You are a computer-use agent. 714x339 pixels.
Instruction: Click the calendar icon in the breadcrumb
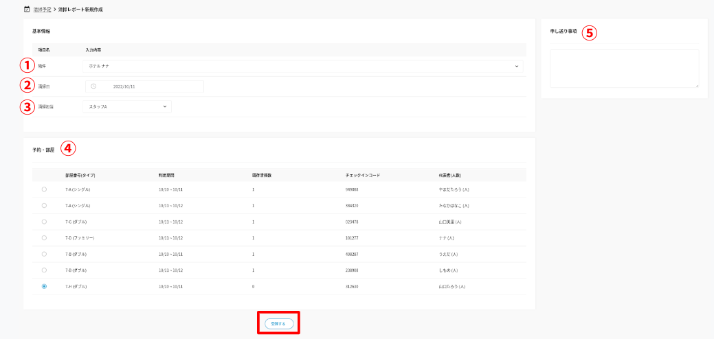pyautogui.click(x=27, y=10)
